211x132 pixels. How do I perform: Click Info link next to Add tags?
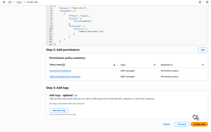[x=76, y=95]
